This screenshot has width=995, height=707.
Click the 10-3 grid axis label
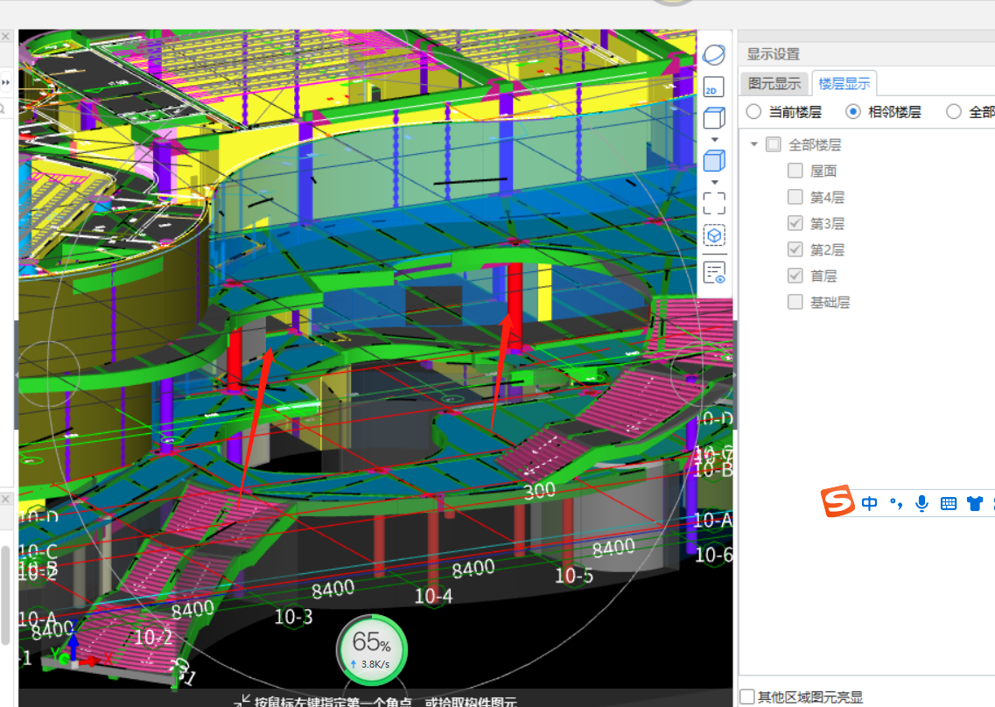[293, 616]
